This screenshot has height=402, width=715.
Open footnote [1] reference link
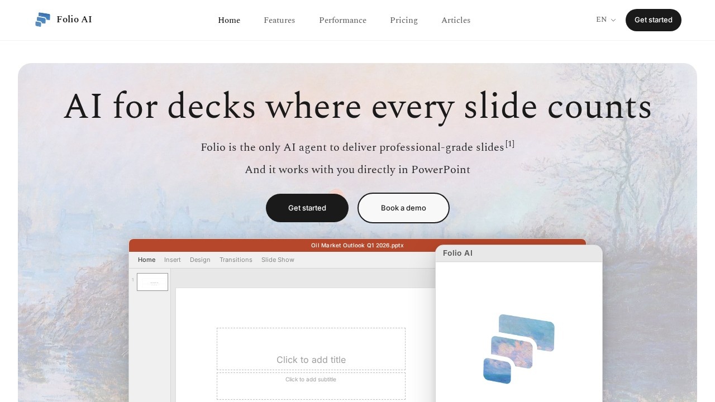point(510,144)
